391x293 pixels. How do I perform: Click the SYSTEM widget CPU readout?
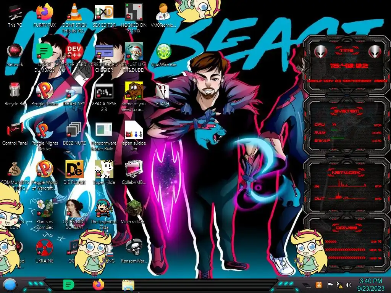point(348,125)
